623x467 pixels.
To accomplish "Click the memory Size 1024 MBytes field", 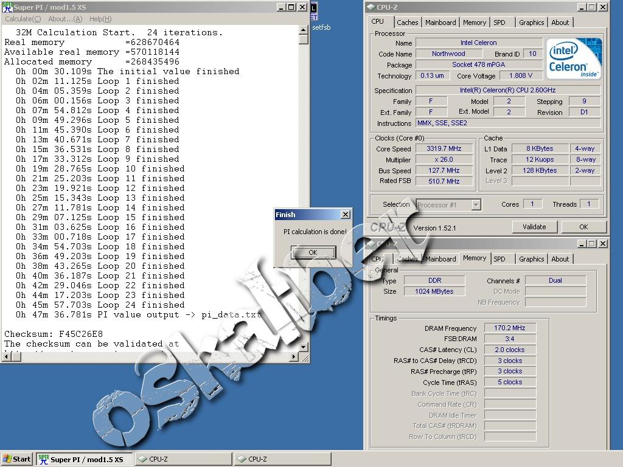I will pos(434,291).
